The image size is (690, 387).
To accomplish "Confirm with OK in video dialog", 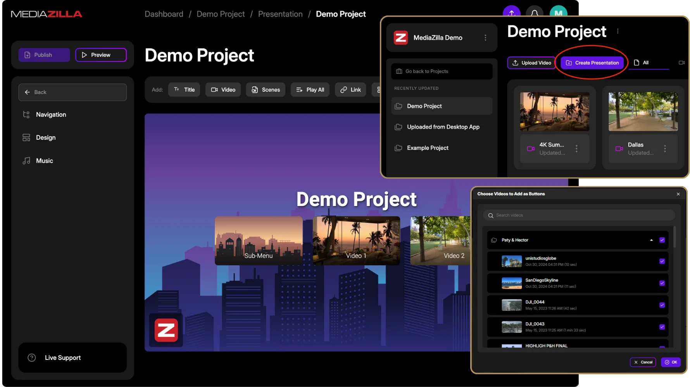I will [671, 362].
